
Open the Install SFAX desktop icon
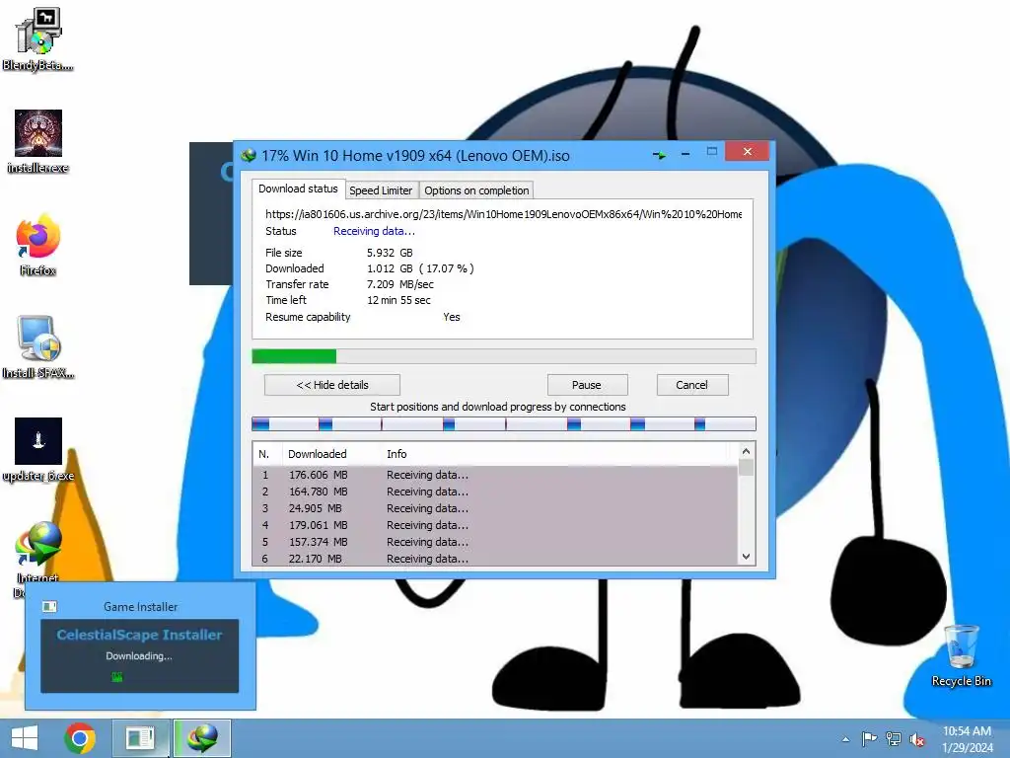coord(38,346)
